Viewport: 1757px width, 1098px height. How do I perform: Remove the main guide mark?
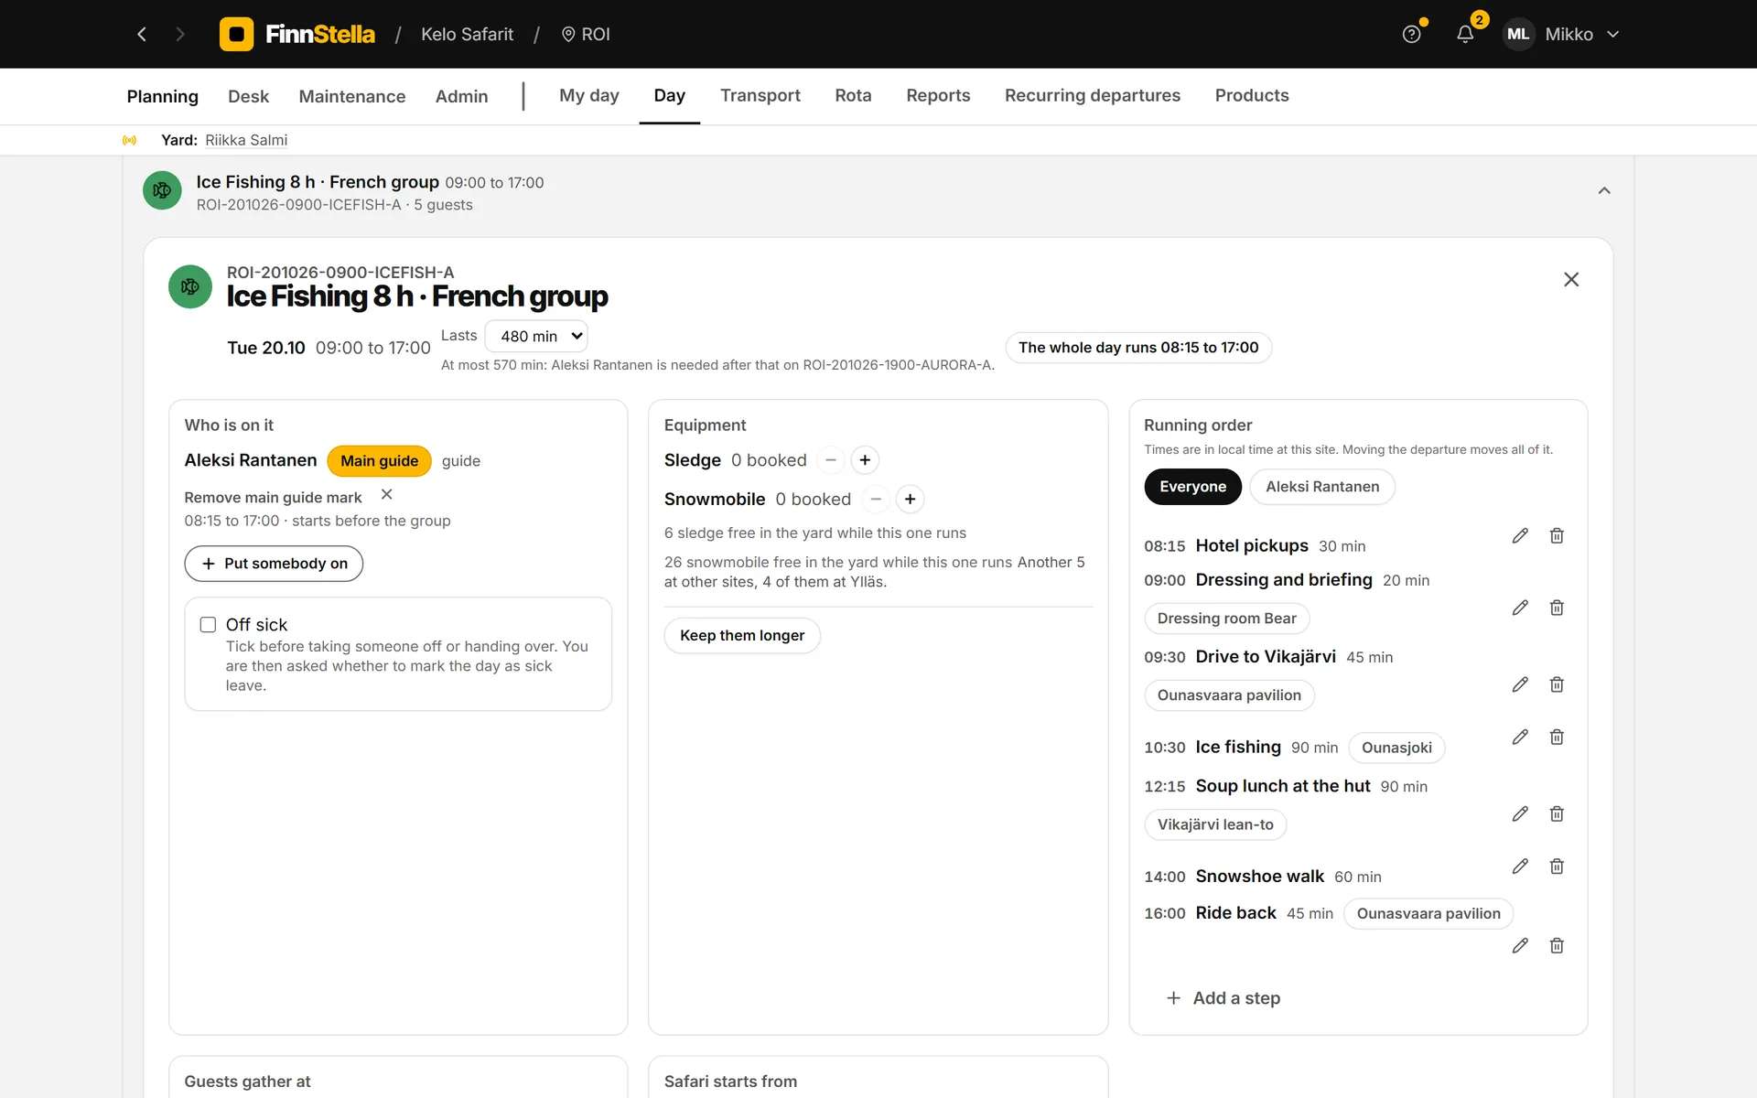pyautogui.click(x=386, y=495)
